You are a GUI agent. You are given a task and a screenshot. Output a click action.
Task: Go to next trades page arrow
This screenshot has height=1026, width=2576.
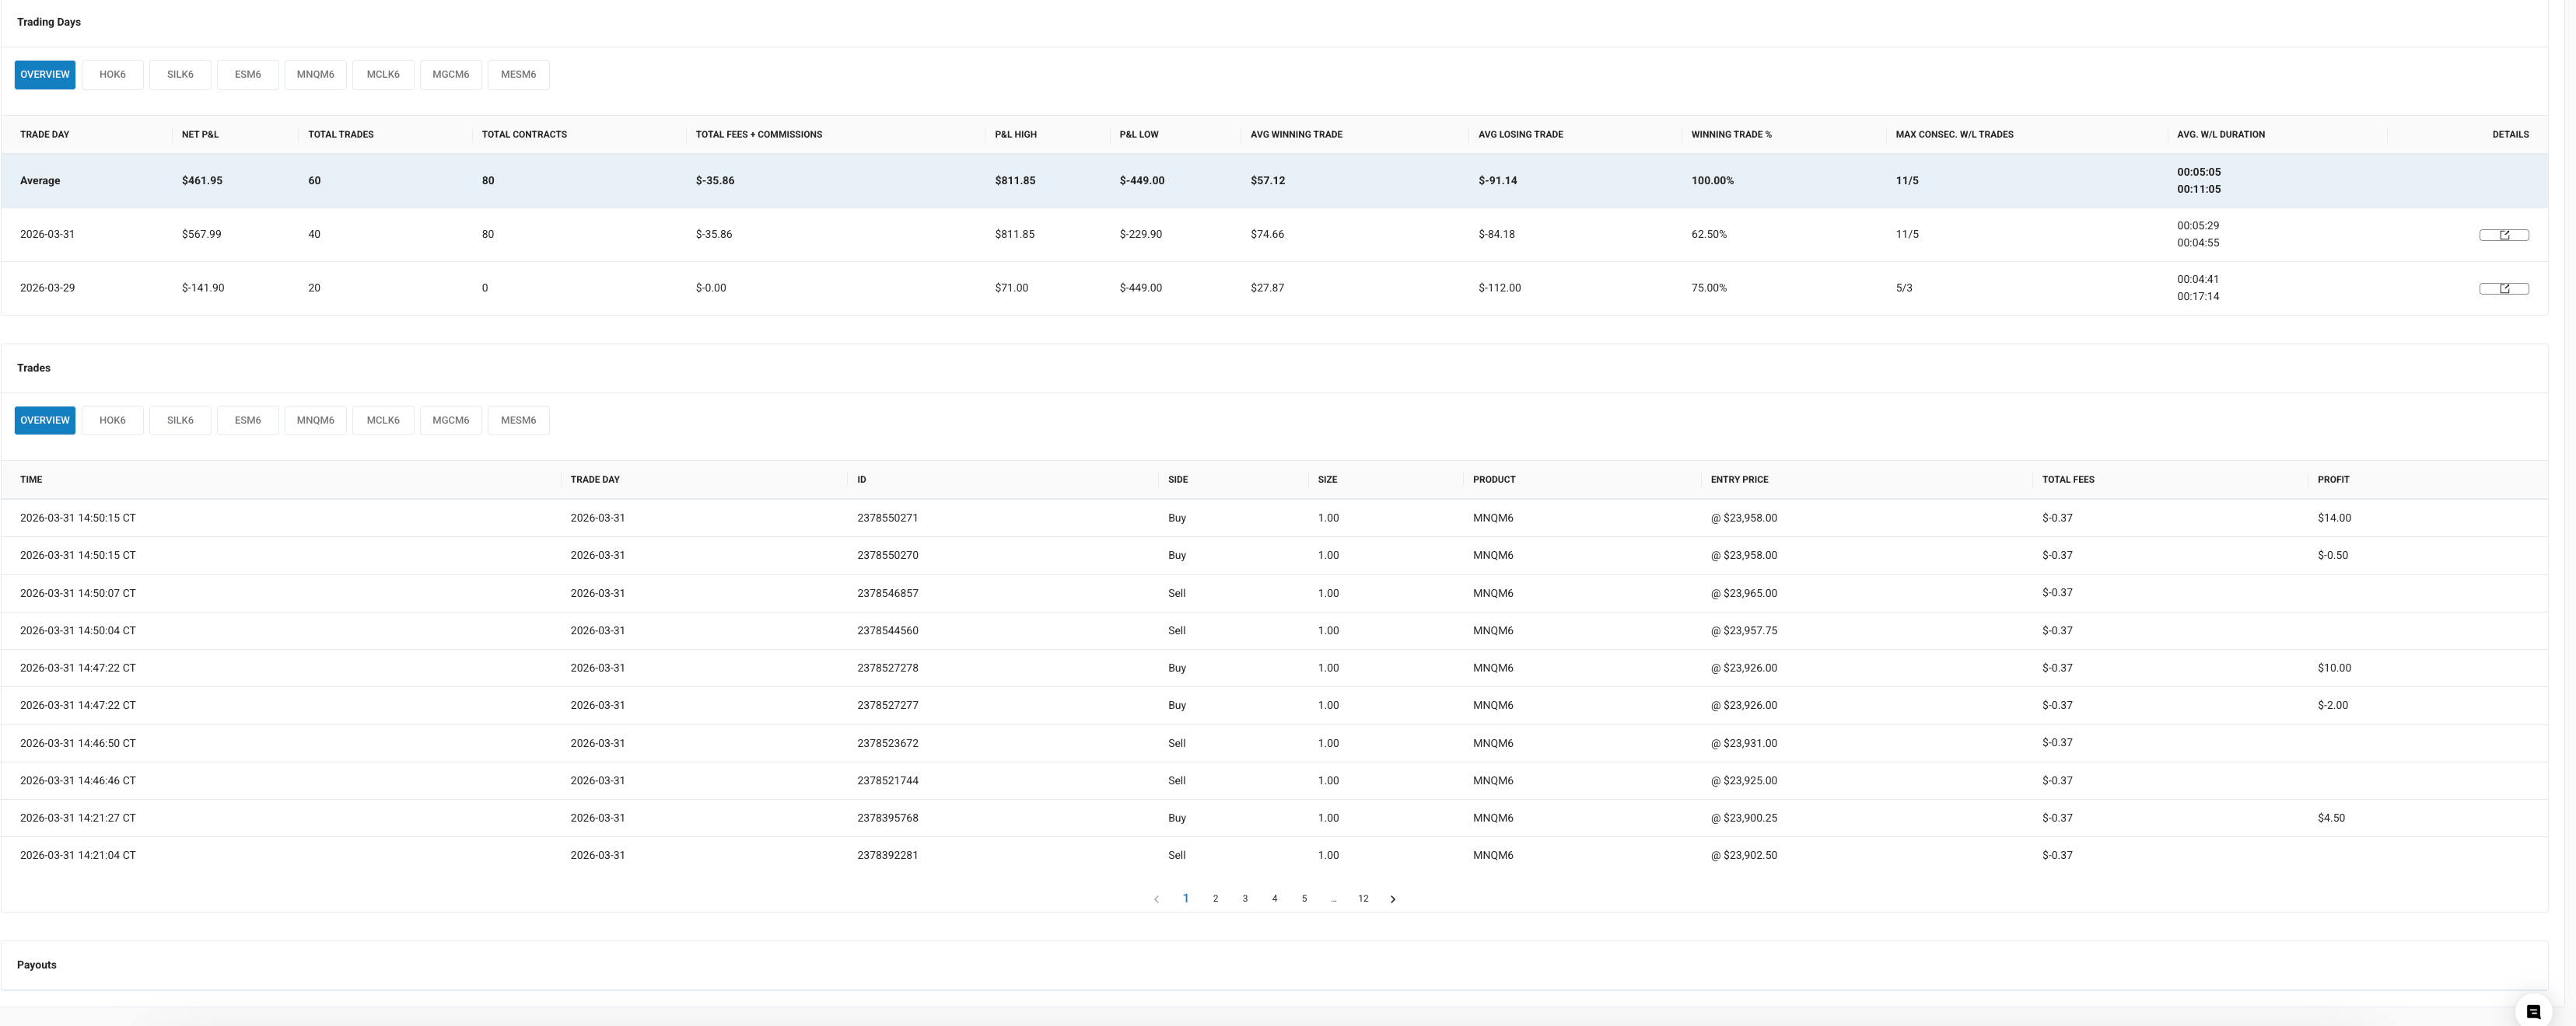tap(1392, 899)
